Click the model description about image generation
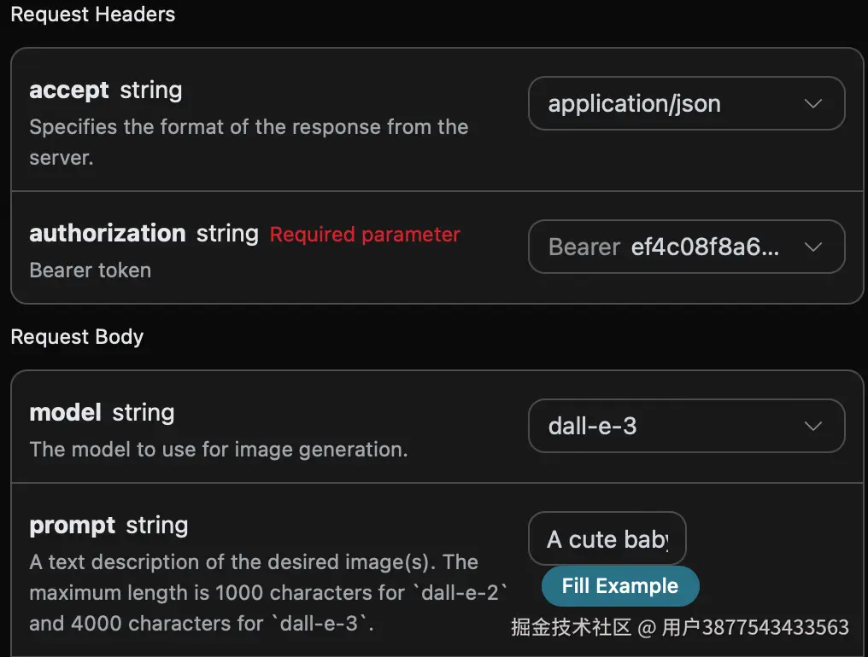 pos(219,450)
